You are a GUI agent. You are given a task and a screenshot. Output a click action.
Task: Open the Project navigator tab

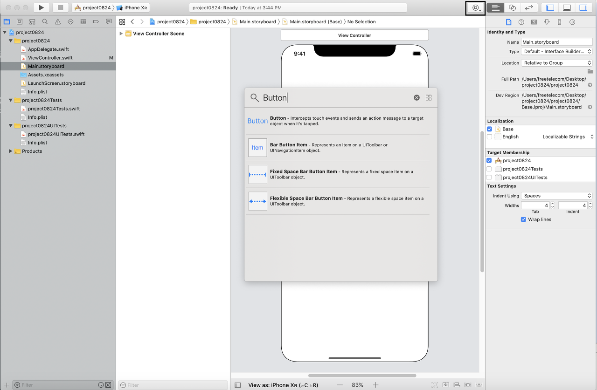7,21
